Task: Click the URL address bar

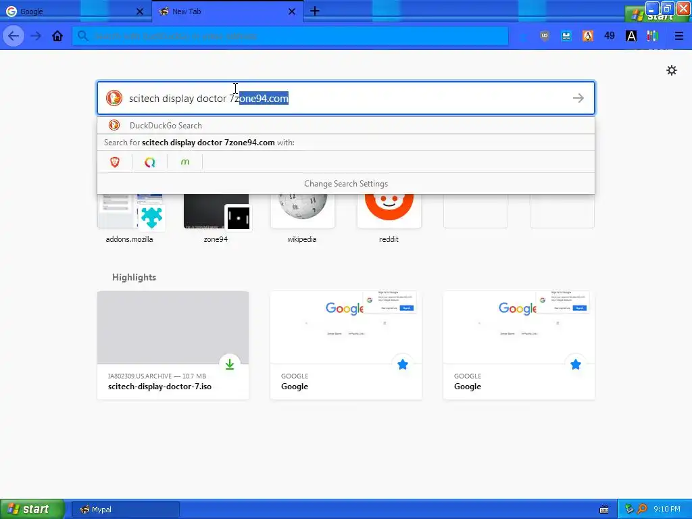Action: [x=291, y=36]
